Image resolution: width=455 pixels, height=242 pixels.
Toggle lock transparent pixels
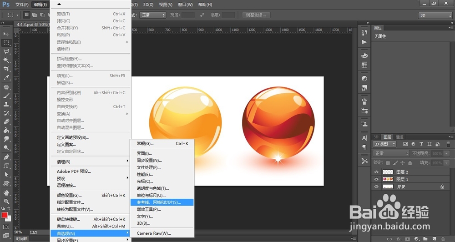(x=388, y=163)
